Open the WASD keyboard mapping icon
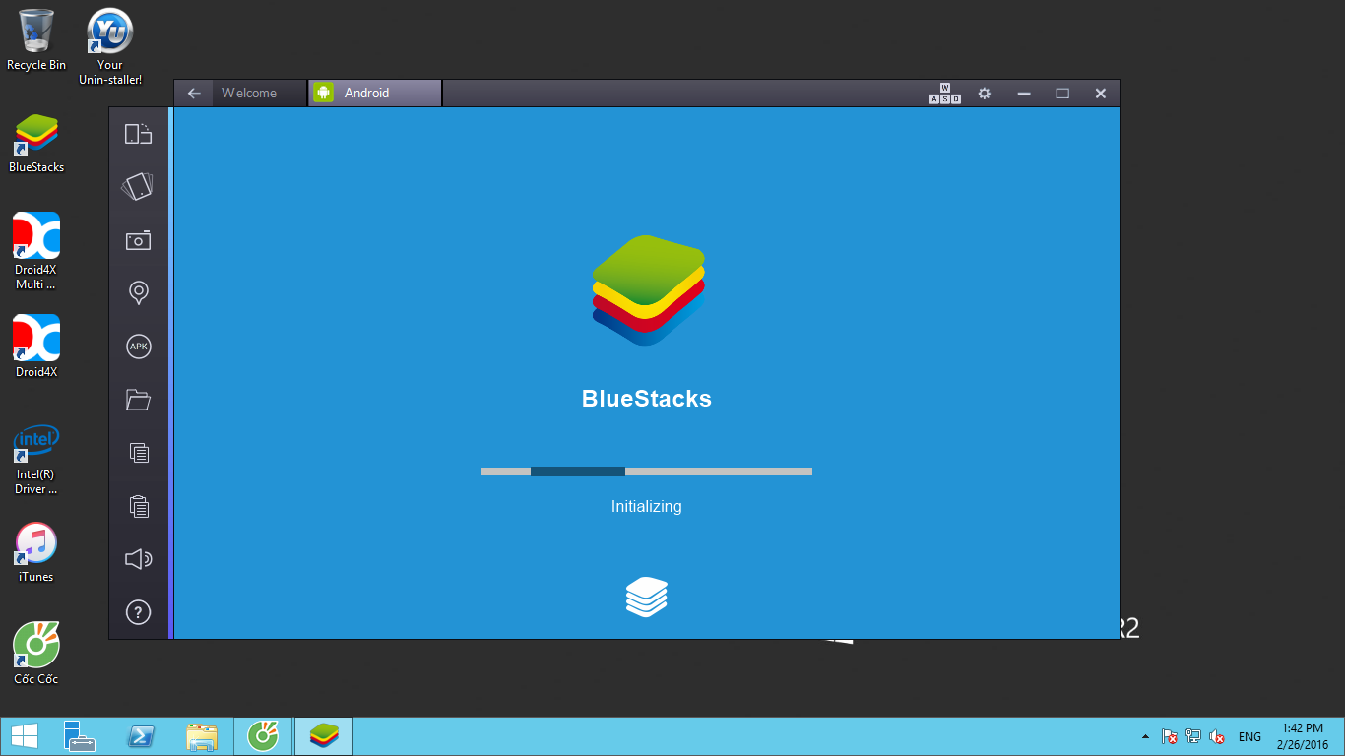Screen dimensions: 1345x756 pyautogui.click(x=945, y=94)
